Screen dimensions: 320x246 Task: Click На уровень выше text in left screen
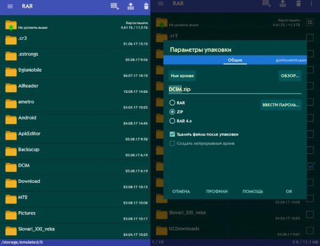[x=33, y=28]
